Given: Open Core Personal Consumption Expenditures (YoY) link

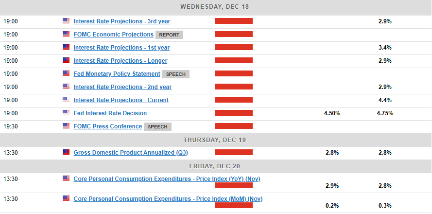Looking at the screenshot, I should 167,179.
